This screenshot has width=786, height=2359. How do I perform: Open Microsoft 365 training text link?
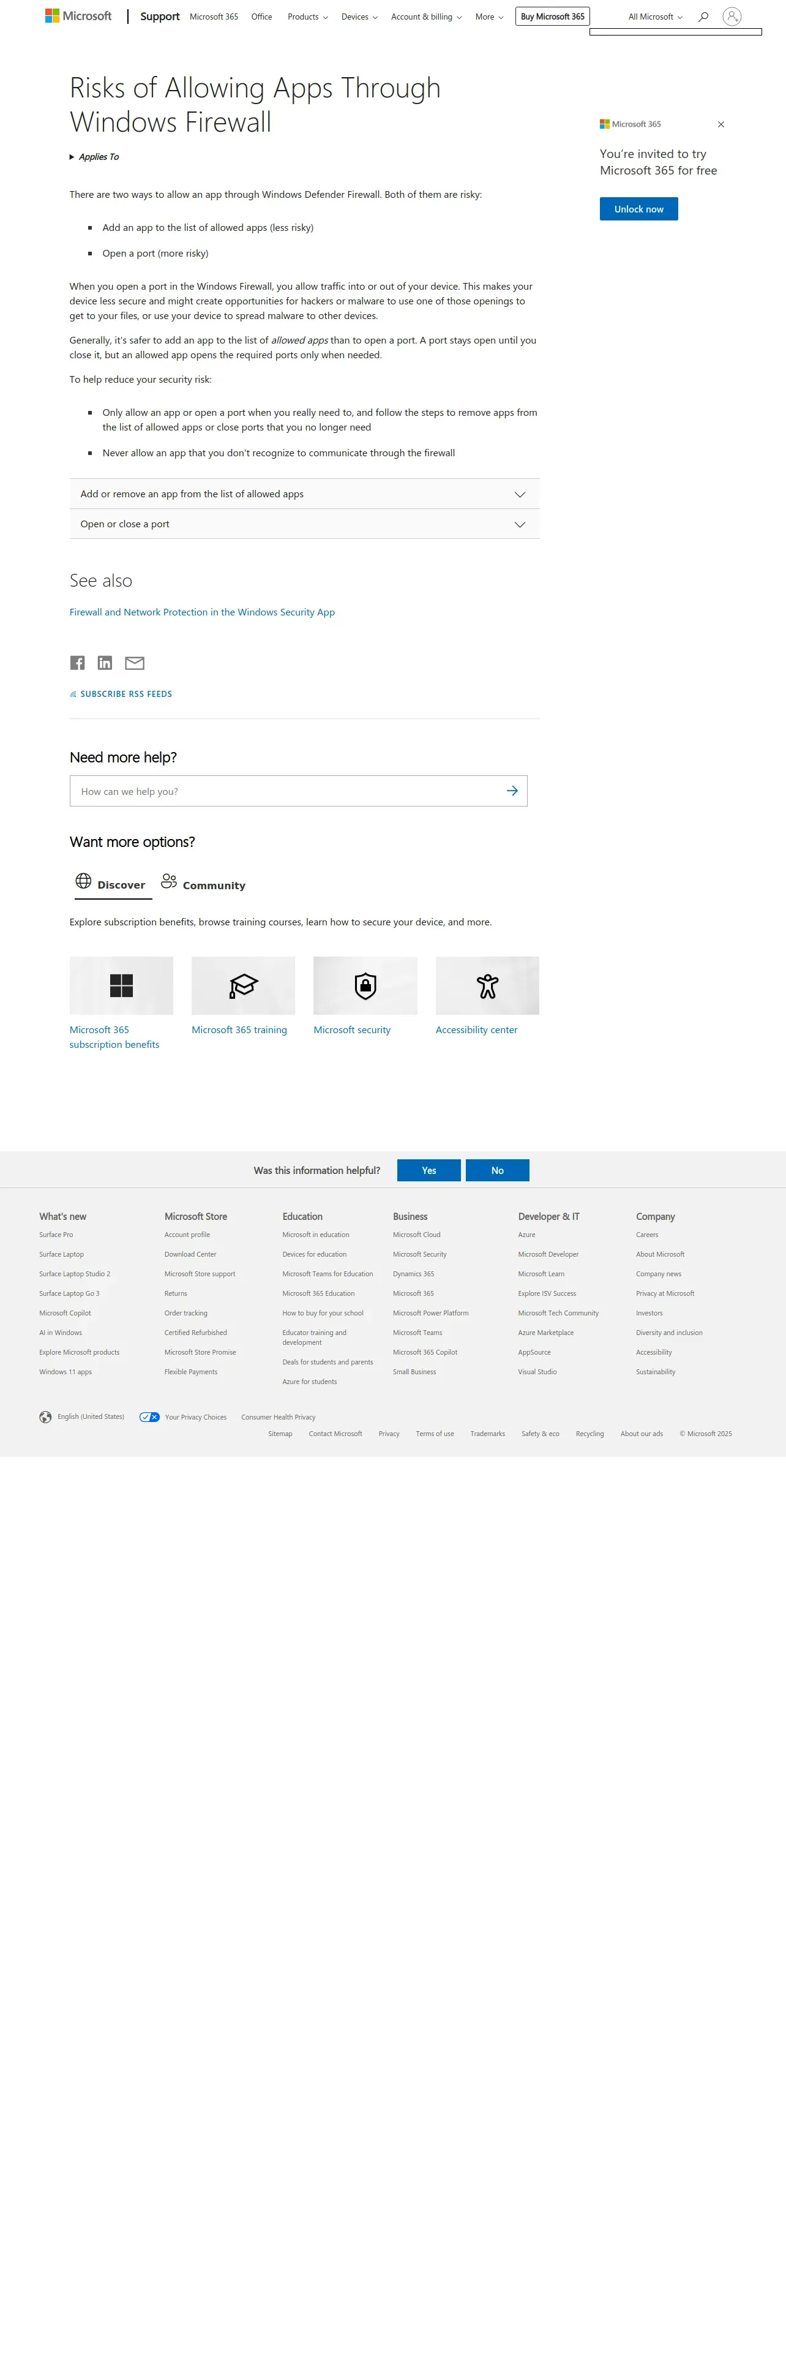(x=239, y=1029)
